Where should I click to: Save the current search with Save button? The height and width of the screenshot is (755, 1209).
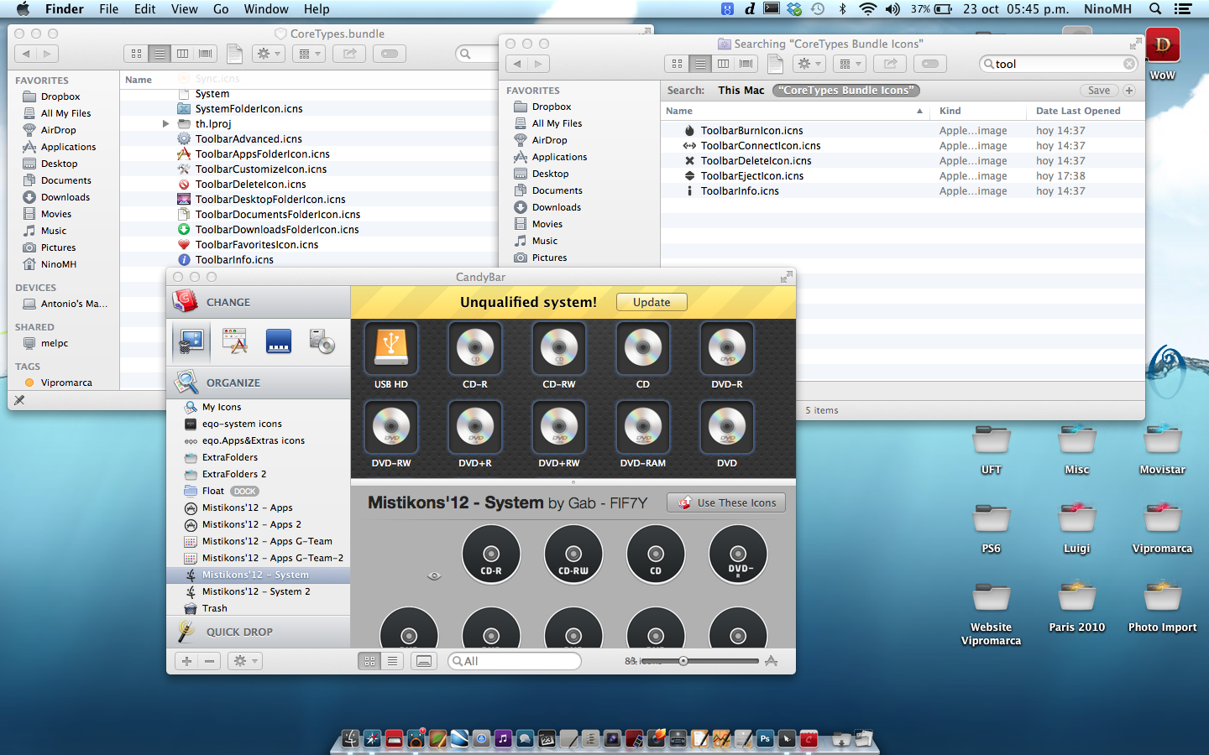1098,91
